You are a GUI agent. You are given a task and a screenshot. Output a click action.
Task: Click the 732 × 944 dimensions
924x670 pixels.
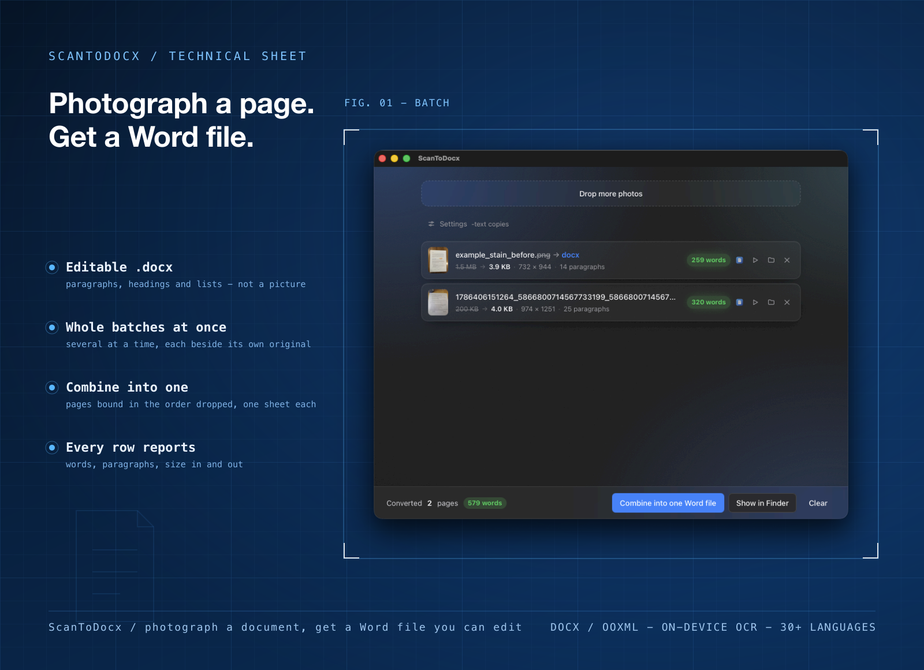tap(535, 267)
